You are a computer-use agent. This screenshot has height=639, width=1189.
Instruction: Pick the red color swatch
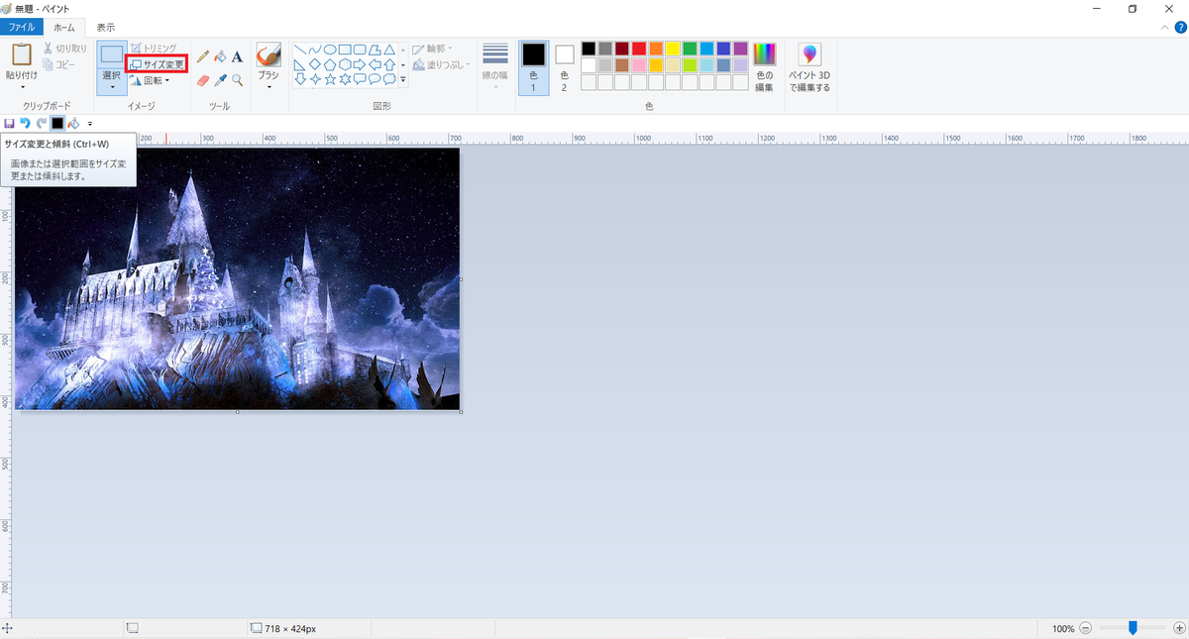pyautogui.click(x=639, y=49)
